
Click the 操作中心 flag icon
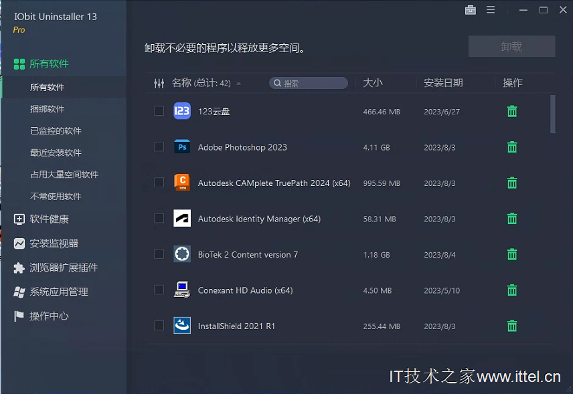click(x=18, y=316)
